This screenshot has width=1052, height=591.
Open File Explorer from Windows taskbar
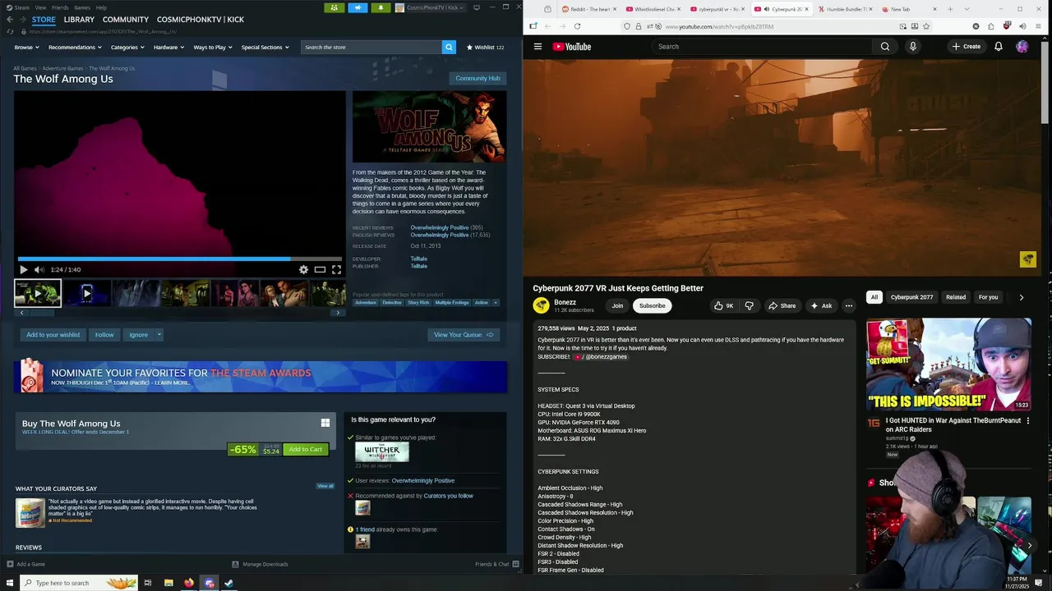[x=168, y=583]
